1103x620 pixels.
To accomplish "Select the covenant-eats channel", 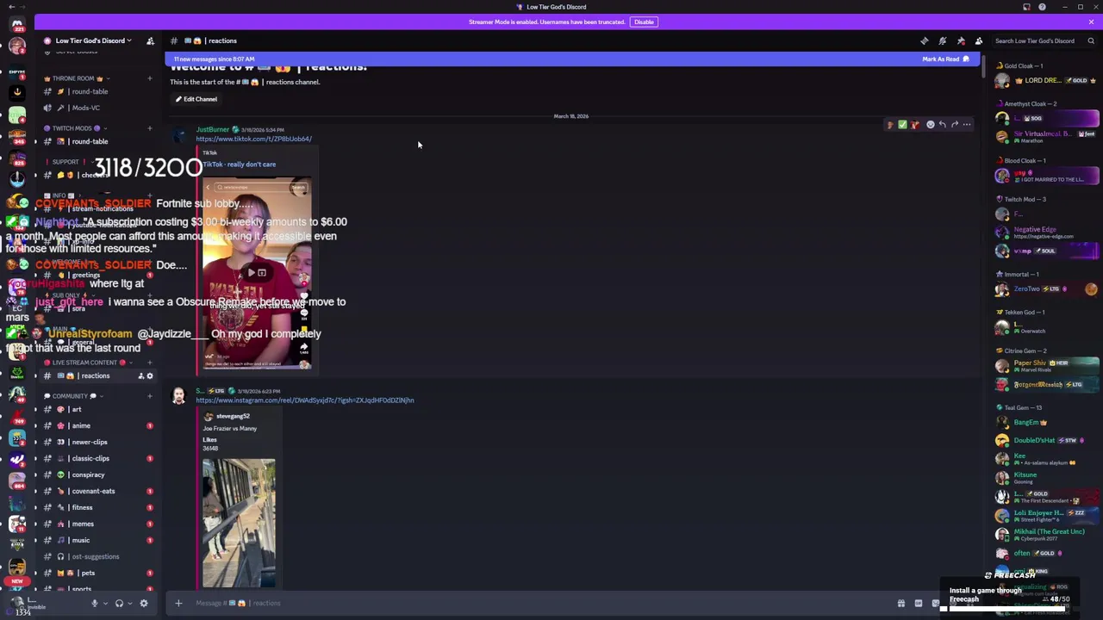I will coord(97,491).
